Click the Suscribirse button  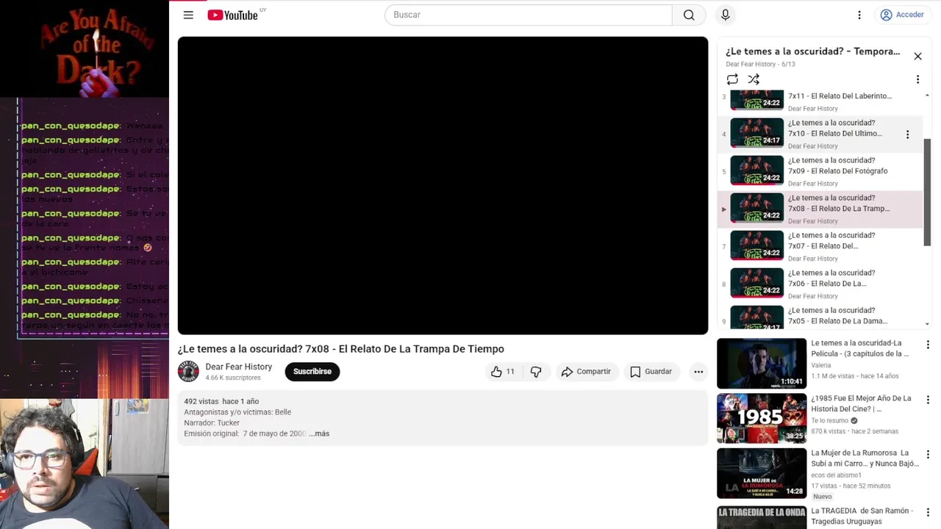[312, 372]
